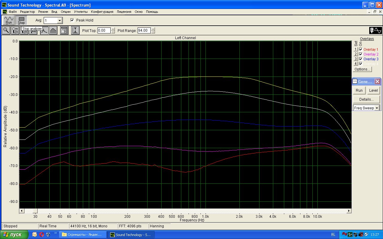This screenshot has width=383, height=239.
Task: Click the overlay Options... button
Action: click(x=362, y=69)
